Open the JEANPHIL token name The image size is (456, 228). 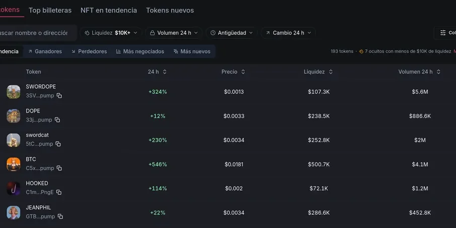(38, 207)
